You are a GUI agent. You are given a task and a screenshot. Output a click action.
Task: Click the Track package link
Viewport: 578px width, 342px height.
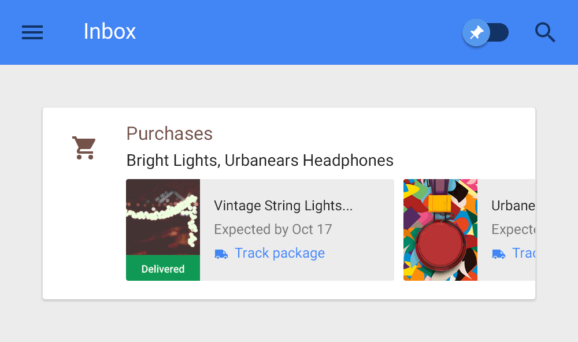[x=279, y=253]
